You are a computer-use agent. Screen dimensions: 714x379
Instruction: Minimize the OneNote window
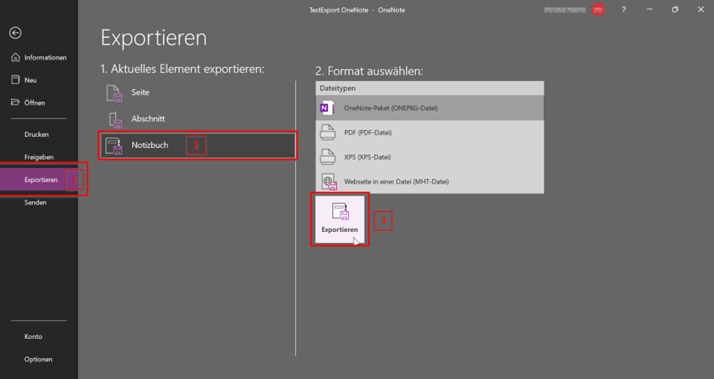pos(649,9)
